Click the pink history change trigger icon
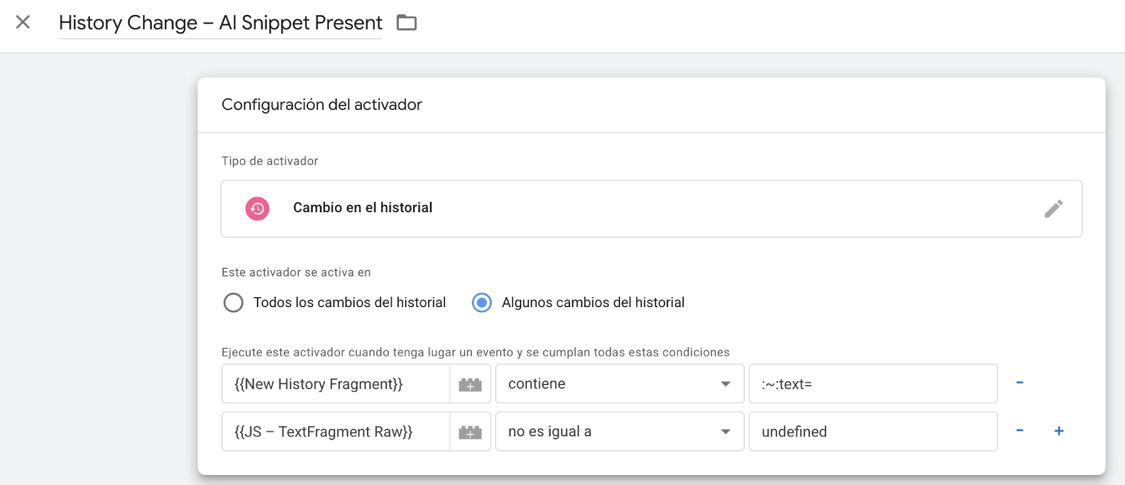The image size is (1125, 485). 257,208
